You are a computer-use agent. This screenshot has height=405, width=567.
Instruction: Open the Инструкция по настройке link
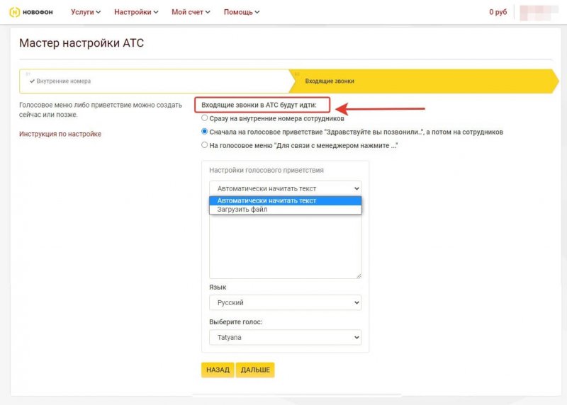tap(60, 134)
